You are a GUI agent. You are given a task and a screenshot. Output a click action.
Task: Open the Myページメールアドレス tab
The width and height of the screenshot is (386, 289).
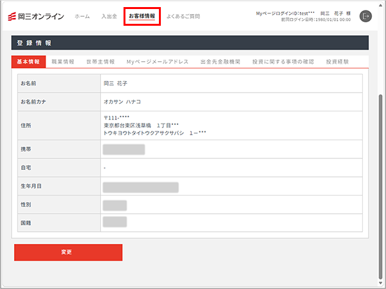pos(158,62)
